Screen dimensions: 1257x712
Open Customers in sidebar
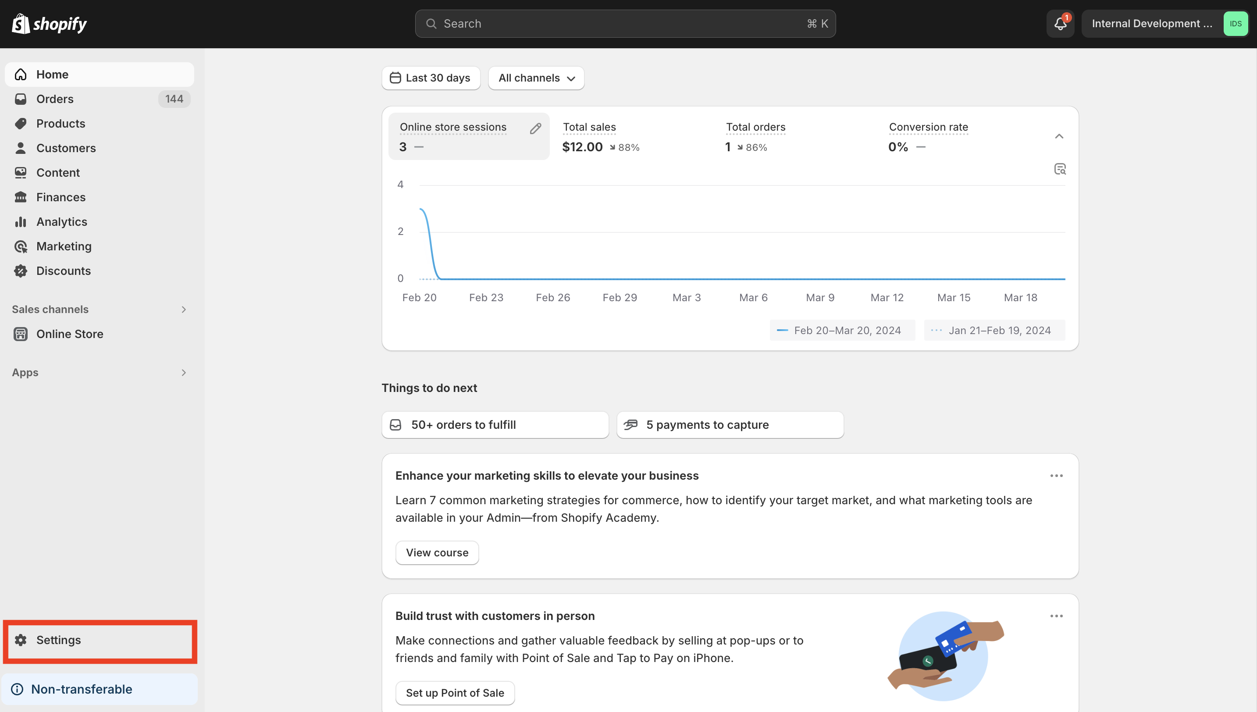point(99,148)
